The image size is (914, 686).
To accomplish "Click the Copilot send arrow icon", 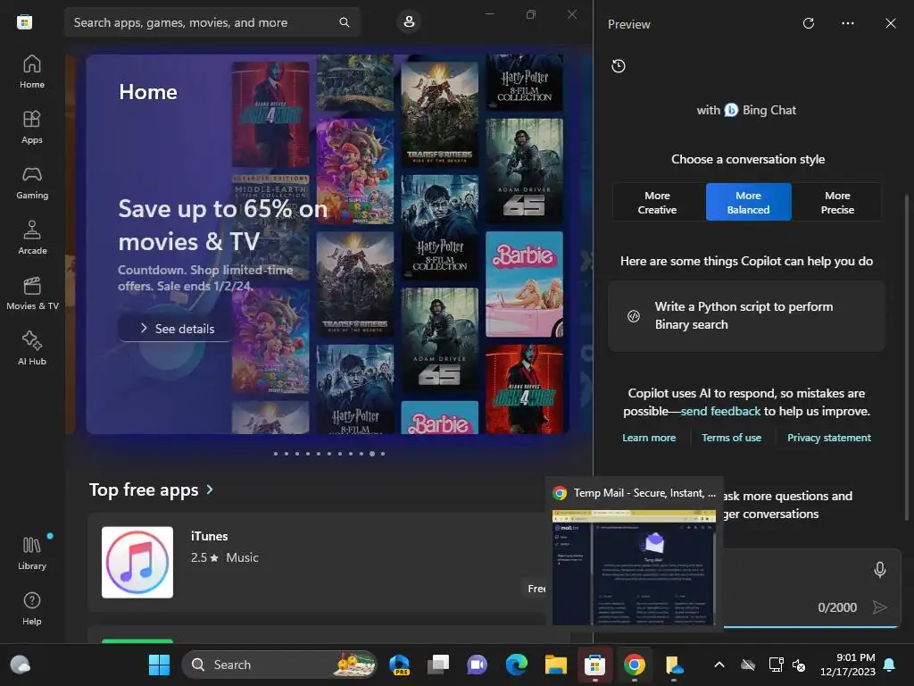I will [x=879, y=607].
